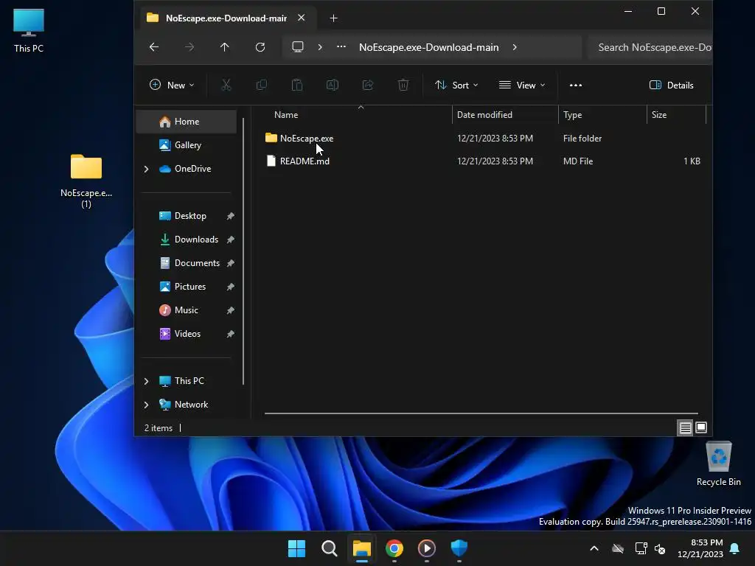Refresh the folder view
Viewport: 755px width, 566px height.
pos(260,47)
